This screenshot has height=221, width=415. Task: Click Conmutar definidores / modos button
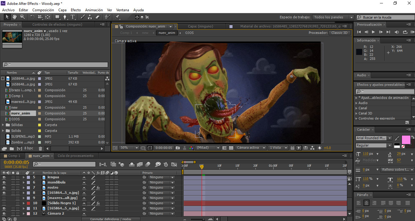[x=110, y=219]
